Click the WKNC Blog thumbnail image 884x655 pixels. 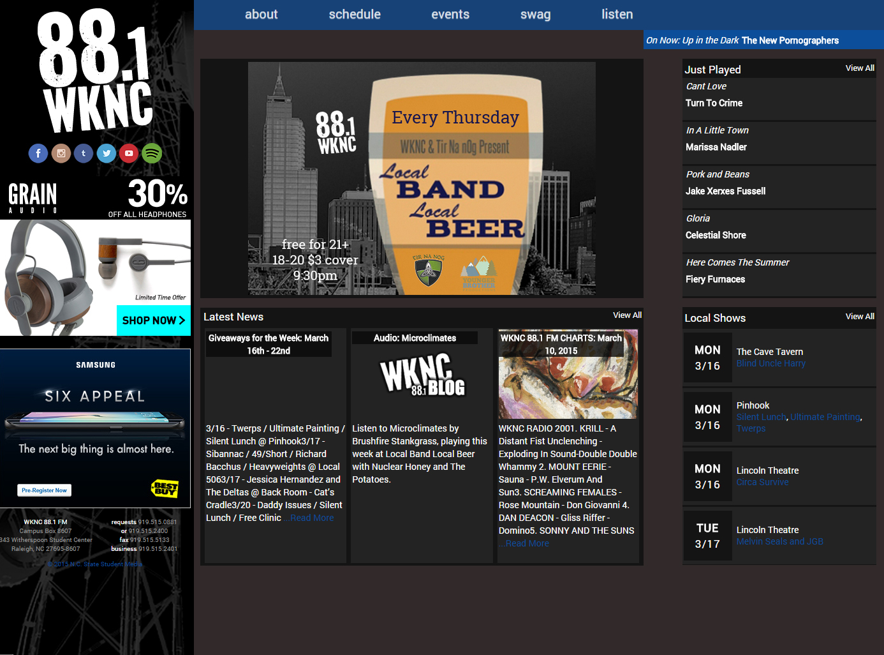click(422, 375)
